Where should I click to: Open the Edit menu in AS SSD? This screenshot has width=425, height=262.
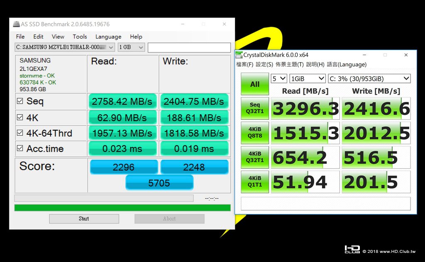coord(38,36)
